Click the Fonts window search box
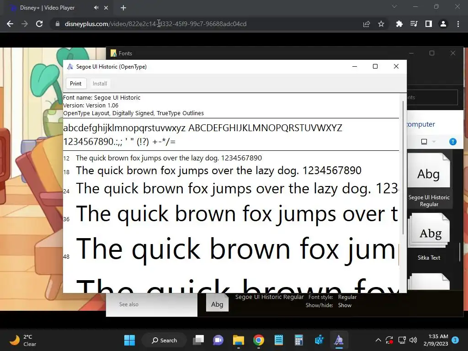 coord(432,97)
